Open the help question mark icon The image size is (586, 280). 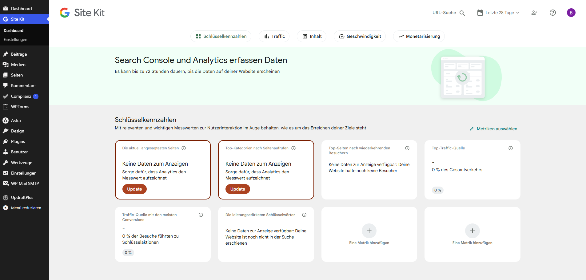pos(553,13)
